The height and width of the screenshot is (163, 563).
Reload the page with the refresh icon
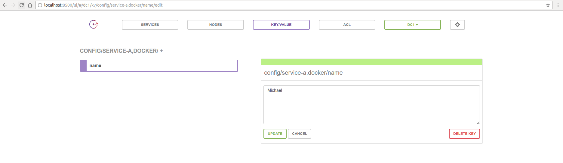22,5
